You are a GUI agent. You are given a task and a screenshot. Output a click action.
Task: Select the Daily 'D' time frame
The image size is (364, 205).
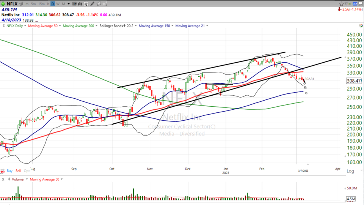tap(53, 4)
